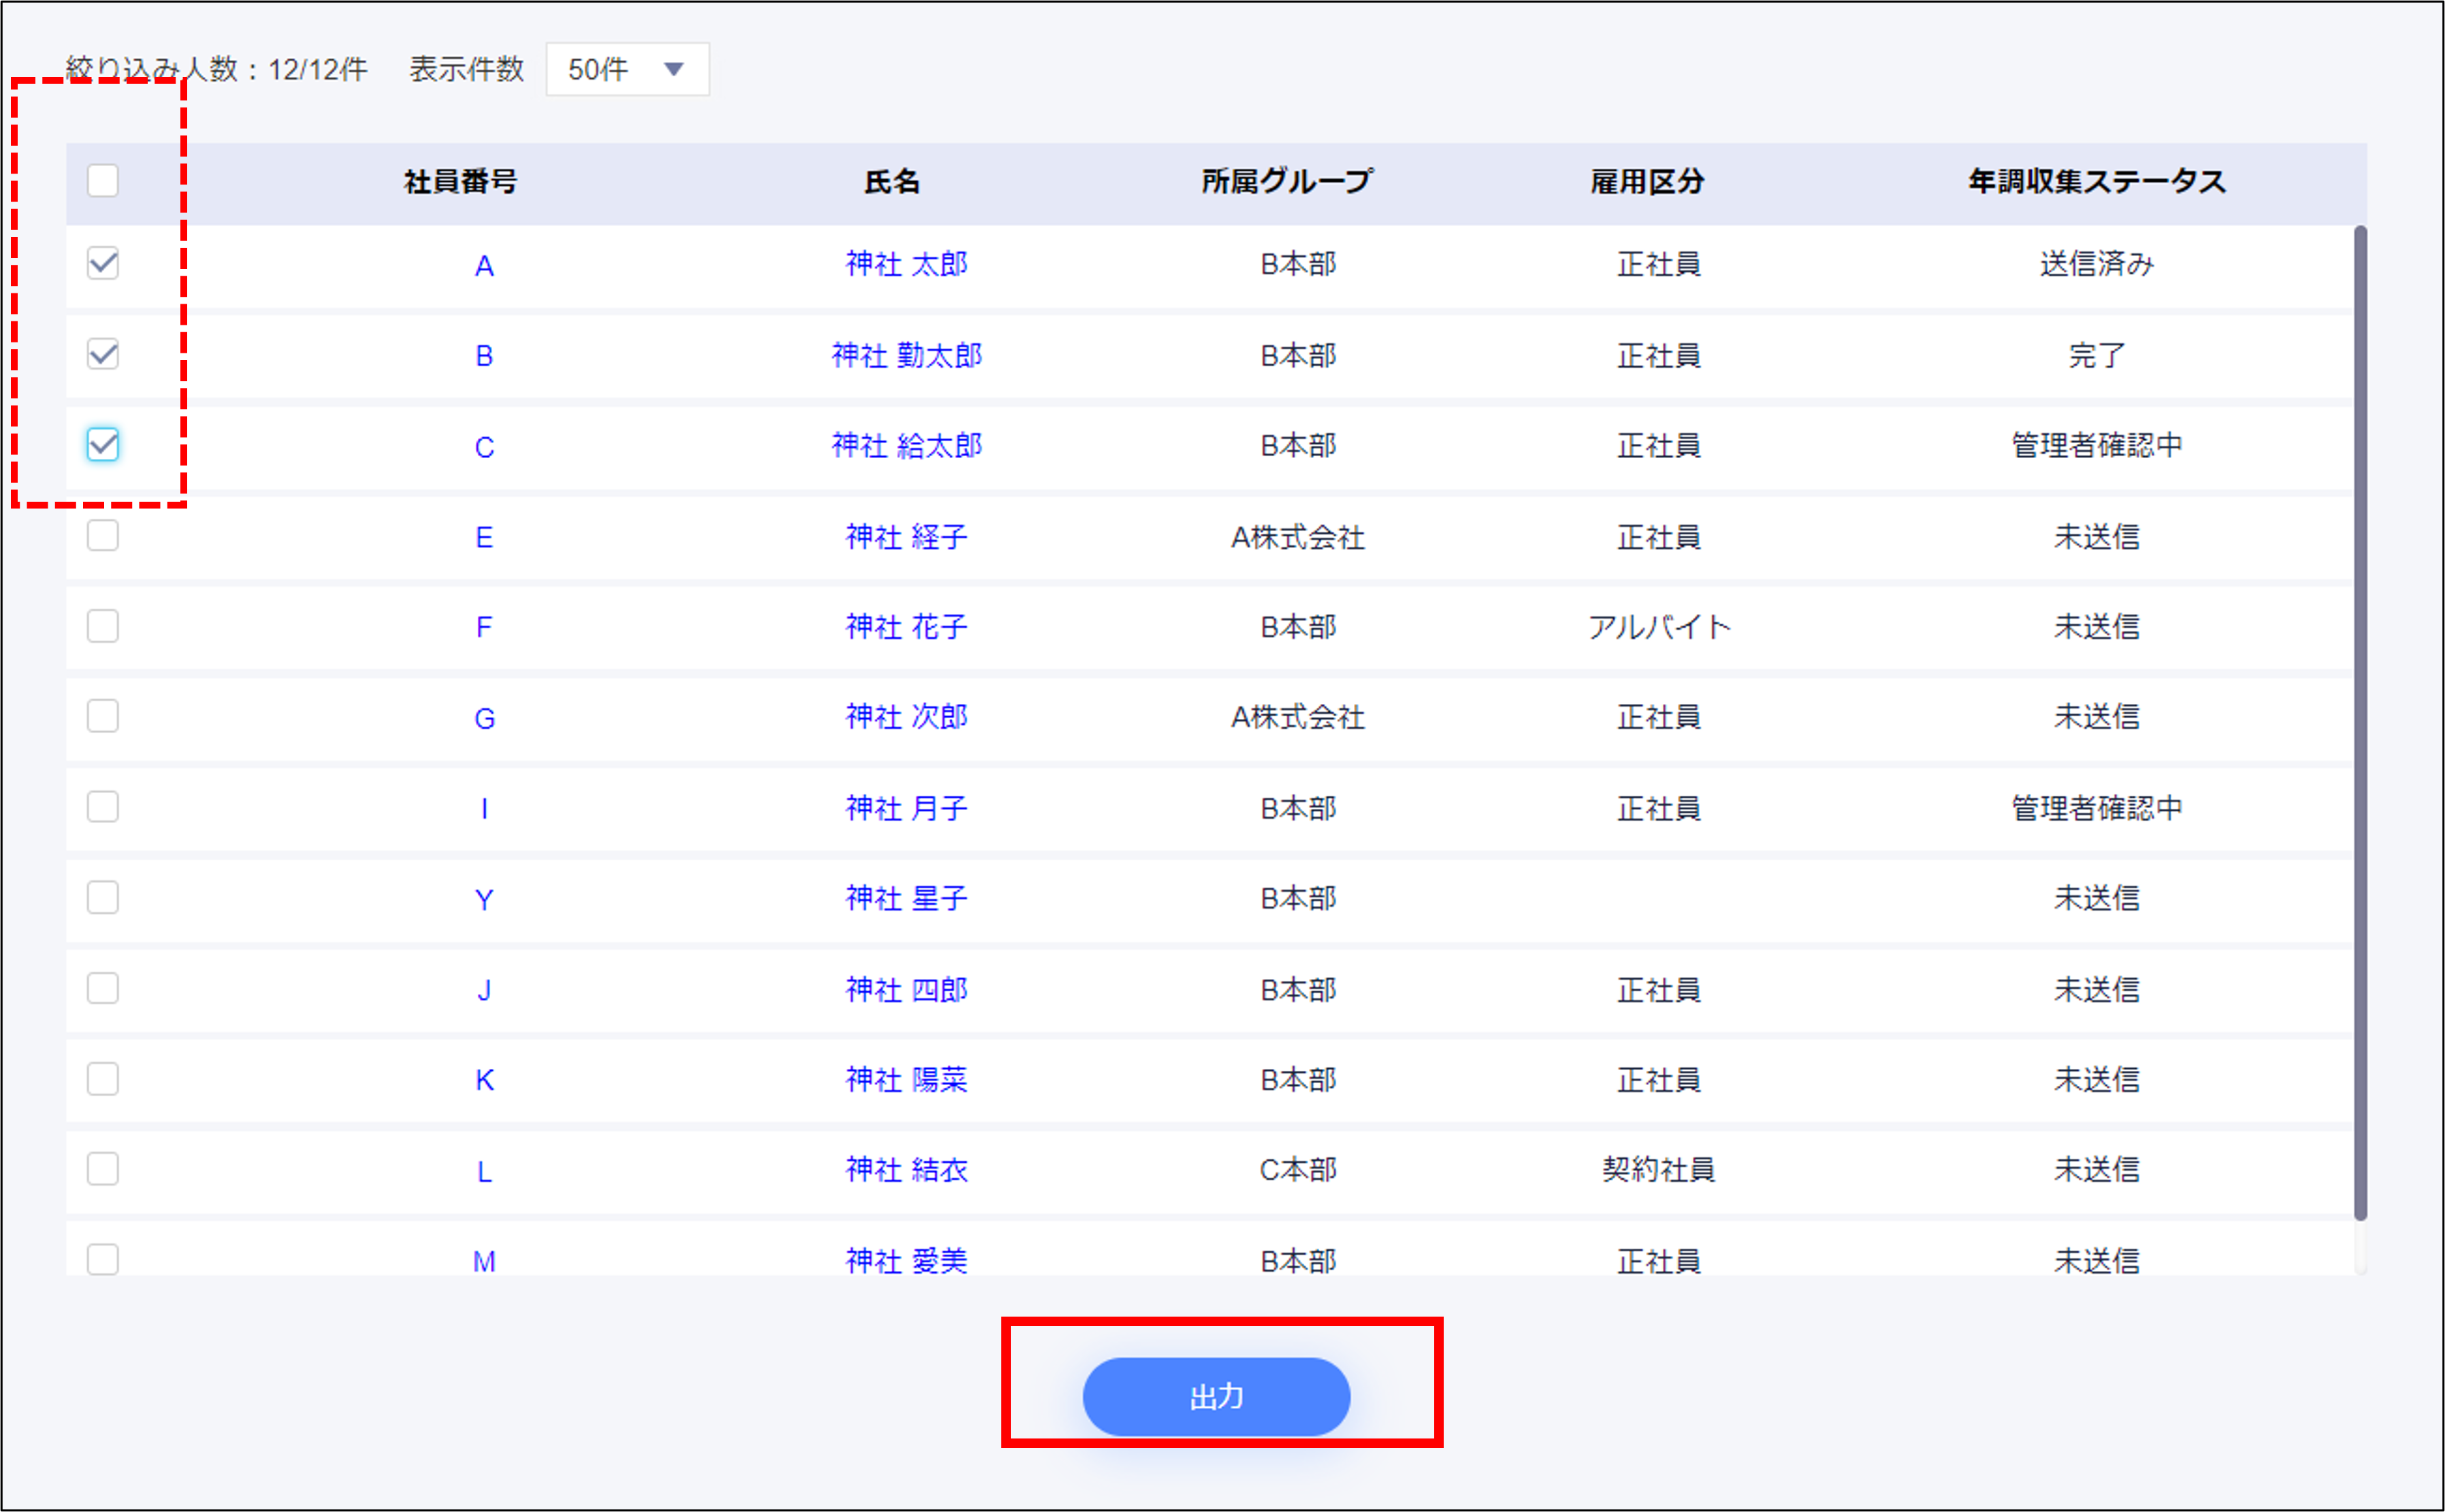Open the 神社 経子 name link
The image size is (2445, 1512).
[x=905, y=537]
